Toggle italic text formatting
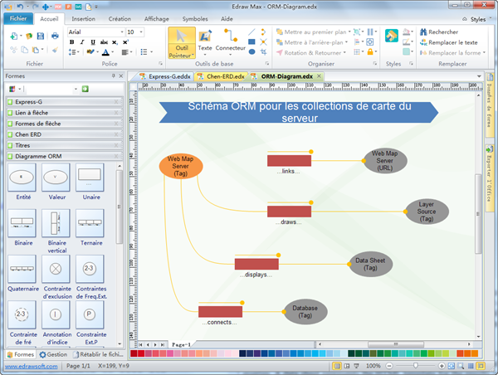The height and width of the screenshot is (375, 498). (x=83, y=41)
